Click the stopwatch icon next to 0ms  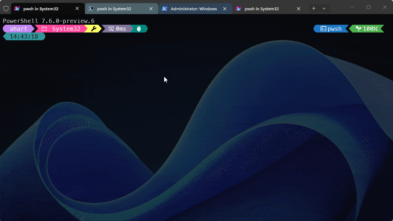coord(111,29)
